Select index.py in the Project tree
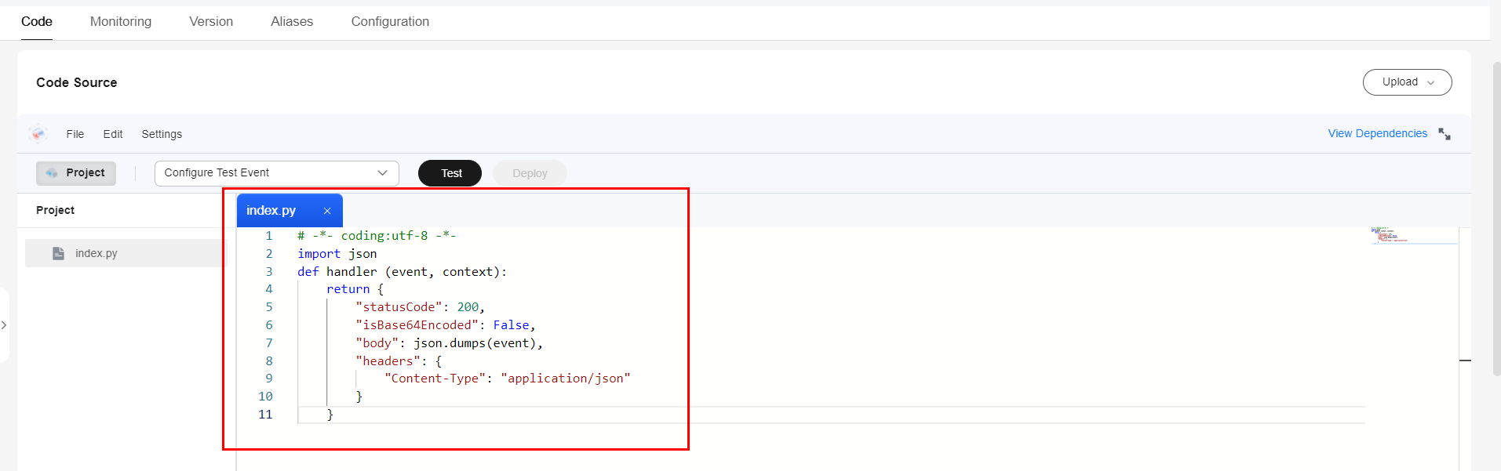This screenshot has width=1501, height=471. click(x=97, y=253)
